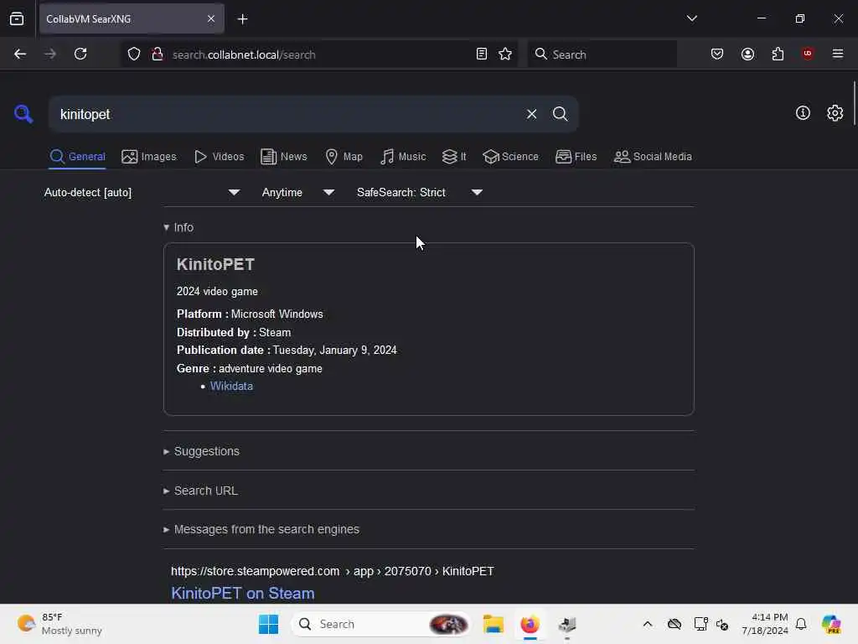858x644 pixels.
Task: Switch to Music search category
Action: [x=403, y=157]
